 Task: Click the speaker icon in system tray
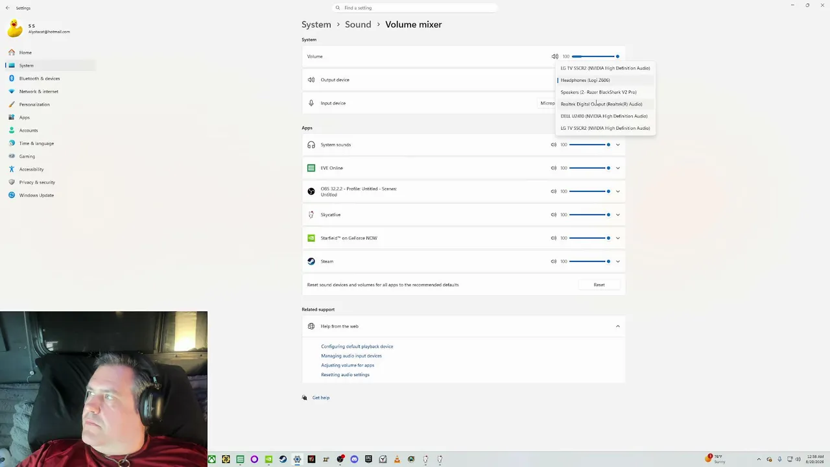click(x=798, y=459)
